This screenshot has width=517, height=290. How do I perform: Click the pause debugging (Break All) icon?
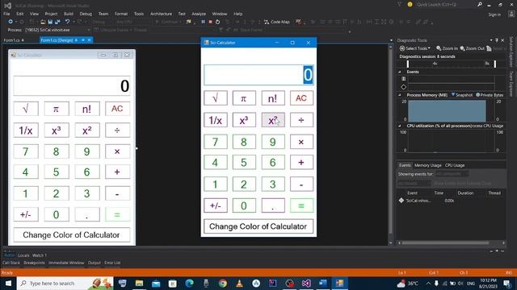pyautogui.click(x=203, y=22)
